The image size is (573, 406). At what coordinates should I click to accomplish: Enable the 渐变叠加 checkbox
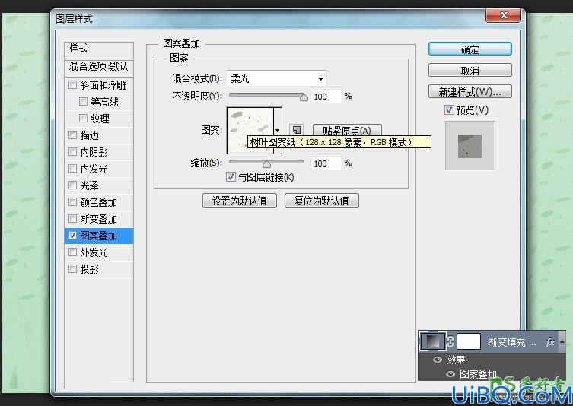pos(73,219)
